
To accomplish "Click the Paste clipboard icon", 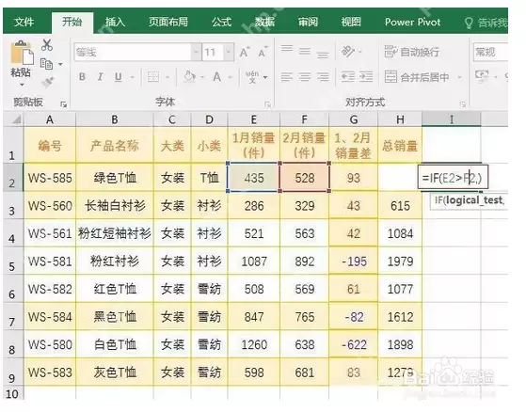I will [x=22, y=53].
